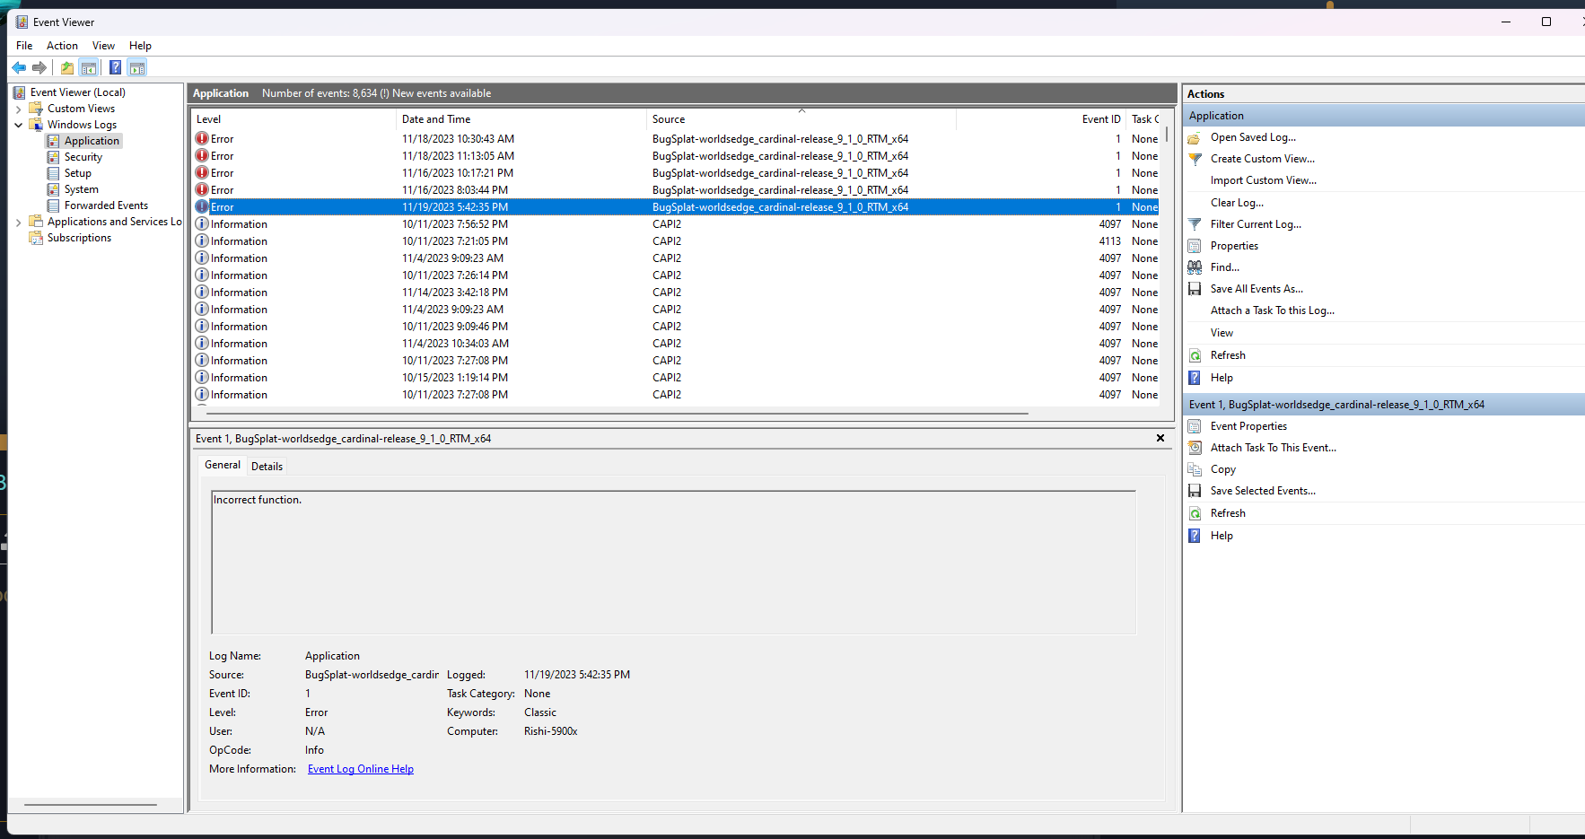Toggle the Action pane visibility in the toolbar
Image resolution: width=1585 pixels, height=839 pixels.
136,67
